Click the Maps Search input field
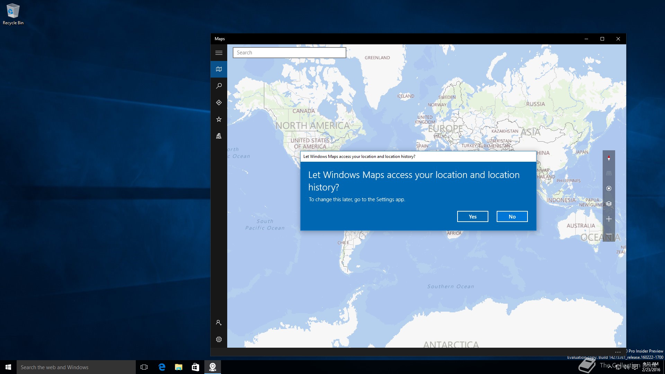Screen dimensions: 665x374 [290, 53]
